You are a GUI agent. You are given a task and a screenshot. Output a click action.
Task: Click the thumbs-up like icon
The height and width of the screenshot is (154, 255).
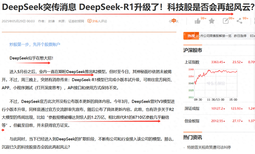pos(198,21)
